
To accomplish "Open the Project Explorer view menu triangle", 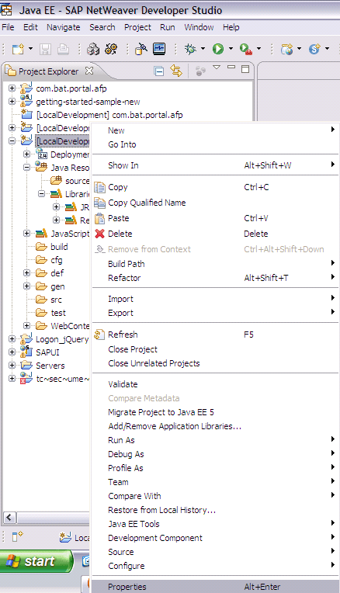I will [217, 68].
